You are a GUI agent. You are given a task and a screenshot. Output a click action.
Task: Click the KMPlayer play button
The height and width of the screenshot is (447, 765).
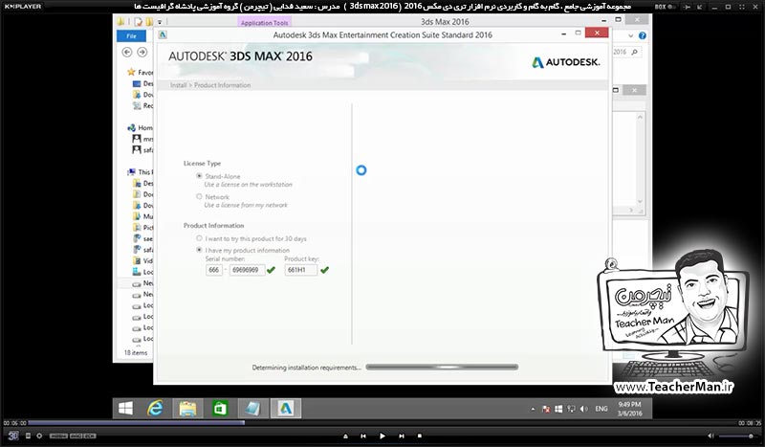click(x=382, y=436)
